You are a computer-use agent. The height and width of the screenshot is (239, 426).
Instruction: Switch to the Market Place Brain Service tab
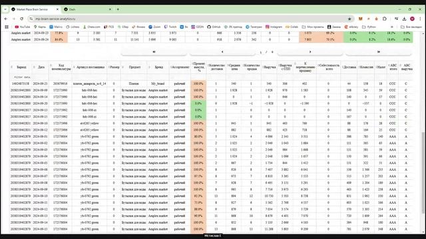pos(35,9)
